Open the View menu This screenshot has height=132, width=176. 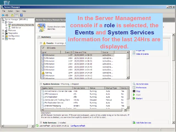pos(18,11)
